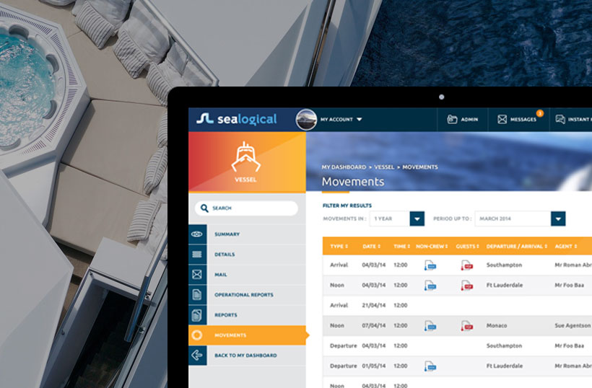Click the sealogical logo
The image size is (592, 388).
click(237, 119)
